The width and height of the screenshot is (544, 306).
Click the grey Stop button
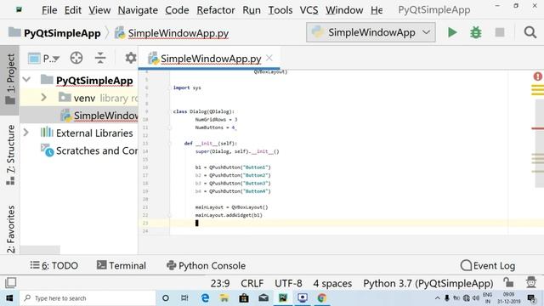click(500, 32)
